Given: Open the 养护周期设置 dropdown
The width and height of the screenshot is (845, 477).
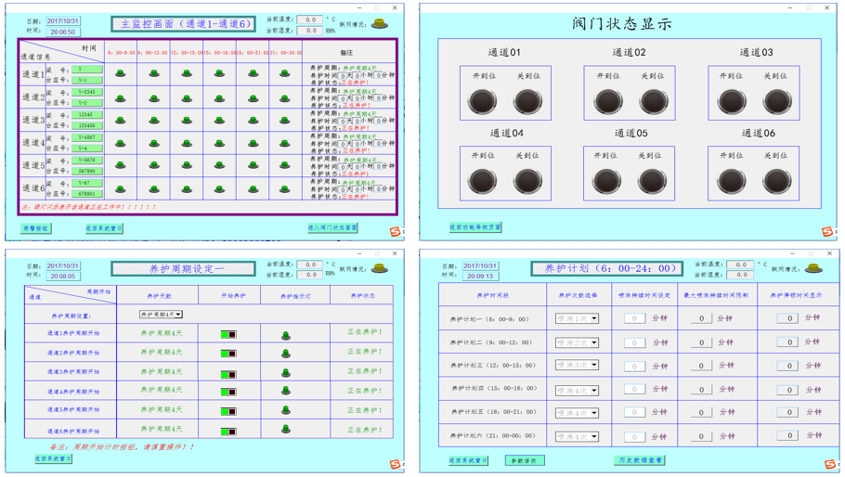Looking at the screenshot, I should [161, 315].
